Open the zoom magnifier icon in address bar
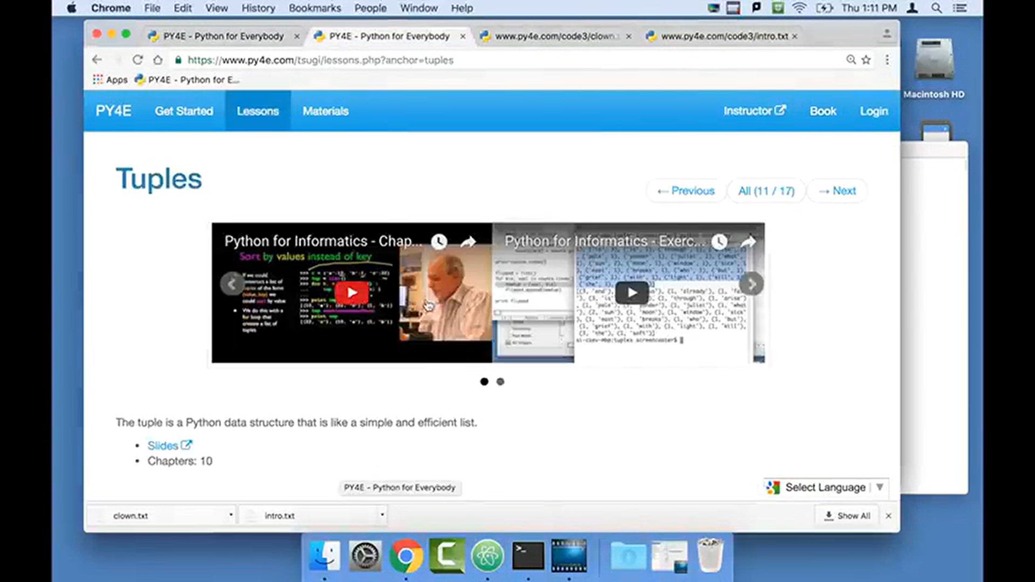Viewport: 1035px width, 582px height. point(851,60)
